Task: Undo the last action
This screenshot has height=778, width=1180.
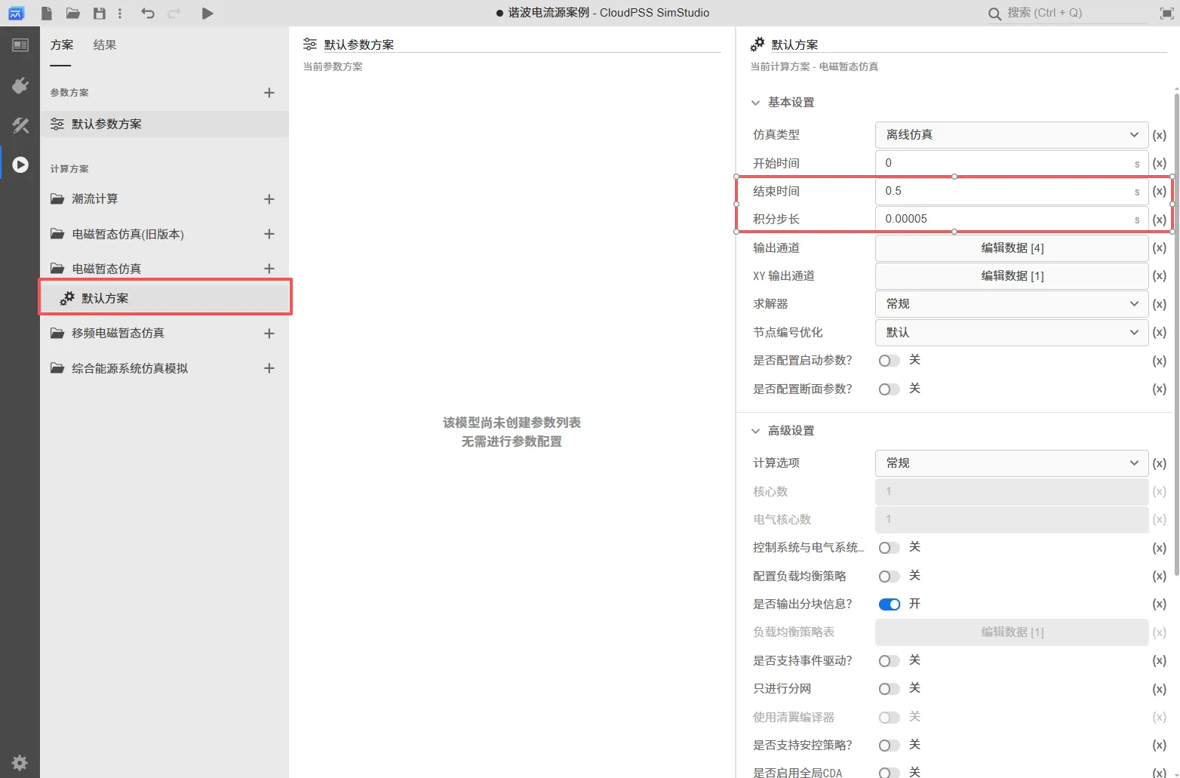Action: point(149,13)
